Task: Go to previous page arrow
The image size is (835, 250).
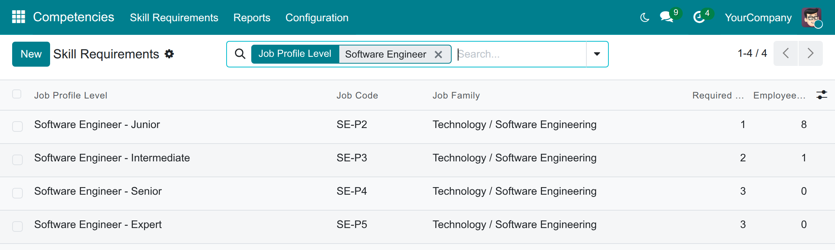Action: tap(786, 53)
